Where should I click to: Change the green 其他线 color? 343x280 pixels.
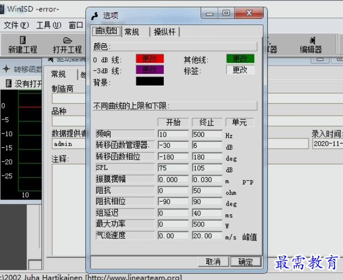[x=240, y=58]
